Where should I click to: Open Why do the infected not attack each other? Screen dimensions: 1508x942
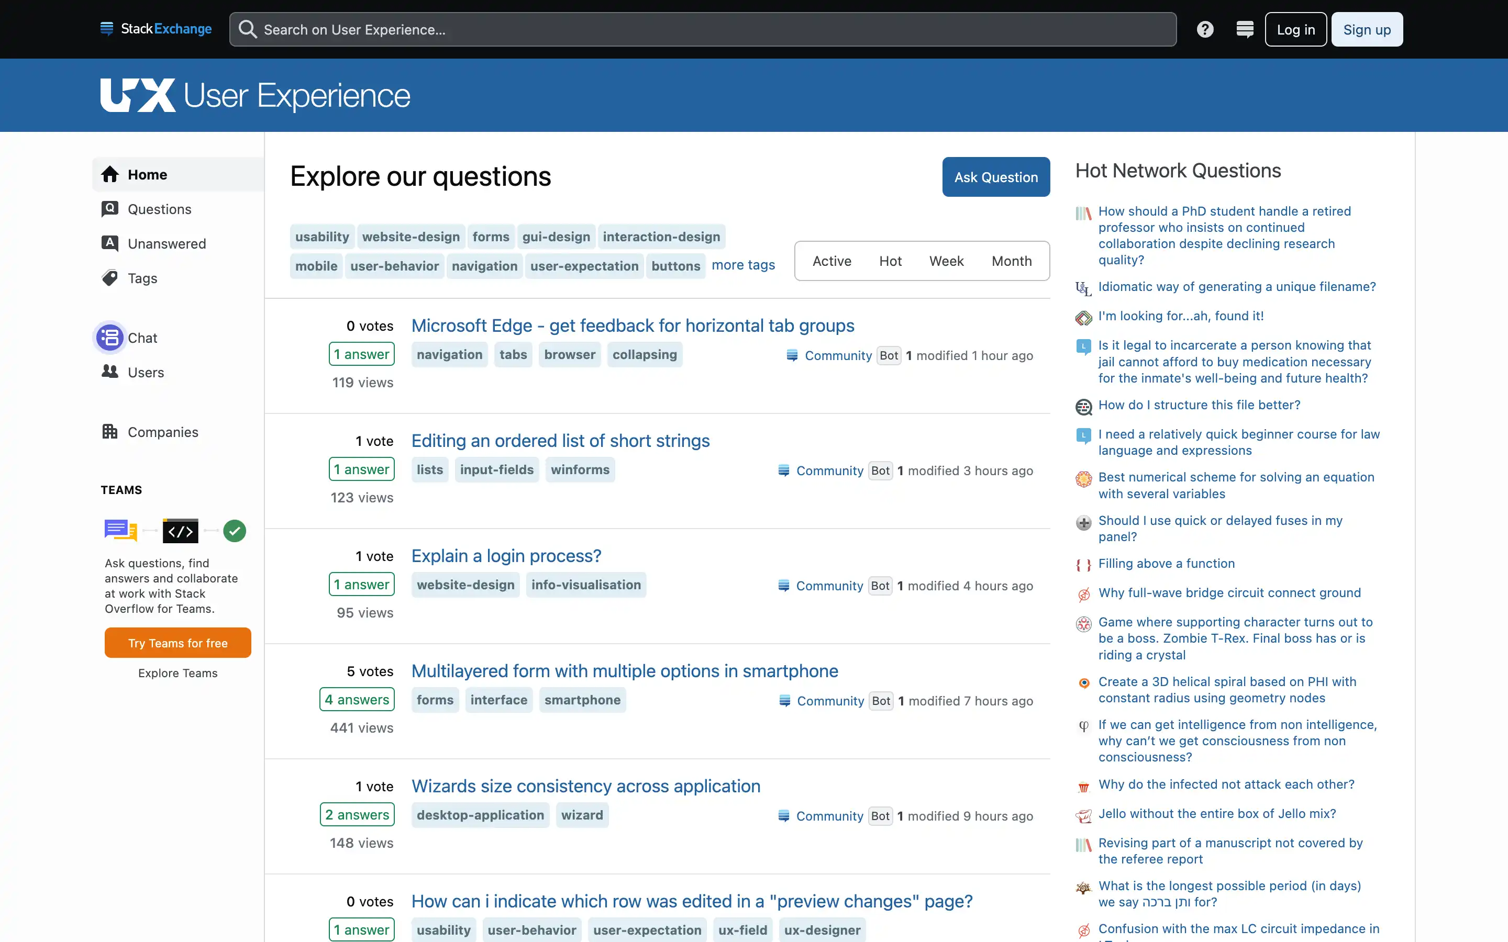click(1226, 784)
